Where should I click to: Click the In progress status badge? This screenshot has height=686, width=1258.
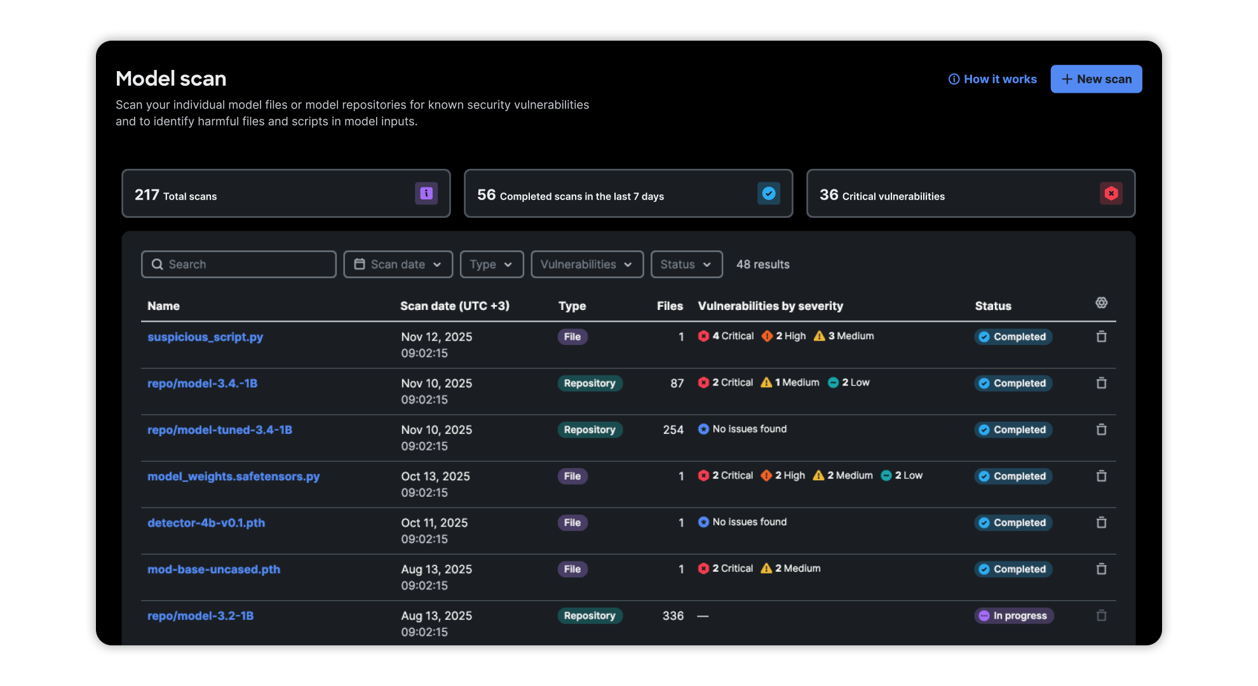coord(1013,615)
